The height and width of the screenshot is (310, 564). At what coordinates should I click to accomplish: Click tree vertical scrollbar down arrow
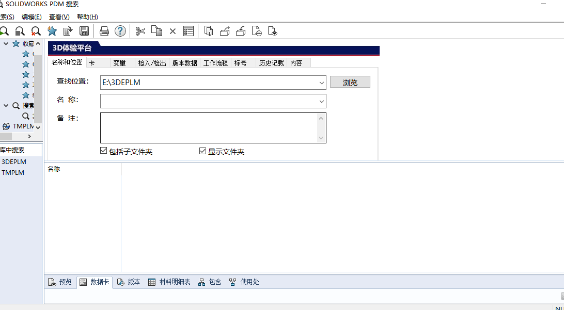click(x=38, y=127)
